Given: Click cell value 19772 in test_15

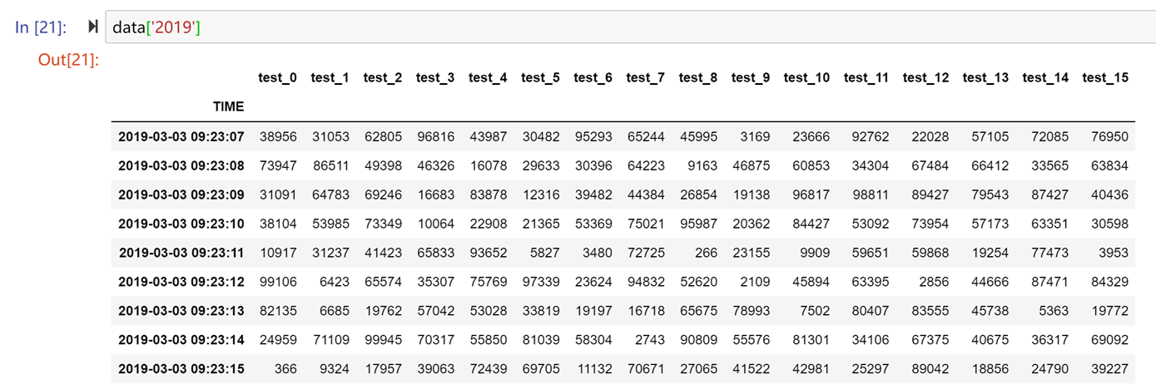Looking at the screenshot, I should click(1110, 311).
